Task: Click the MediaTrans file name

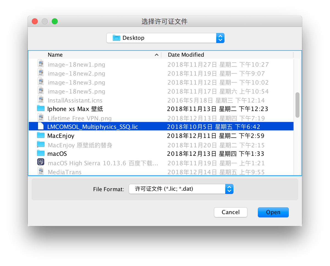Action: (x=65, y=172)
